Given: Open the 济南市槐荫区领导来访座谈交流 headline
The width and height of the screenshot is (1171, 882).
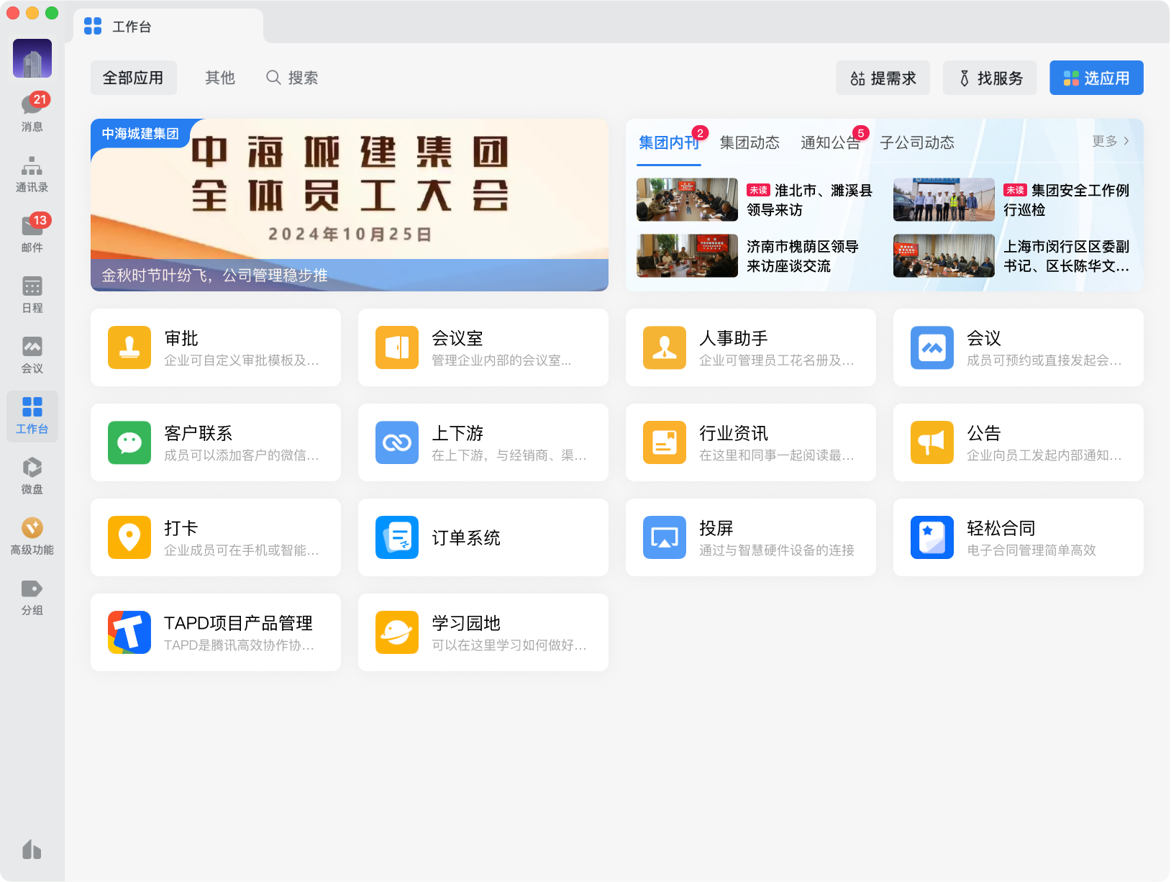Looking at the screenshot, I should tap(803, 256).
